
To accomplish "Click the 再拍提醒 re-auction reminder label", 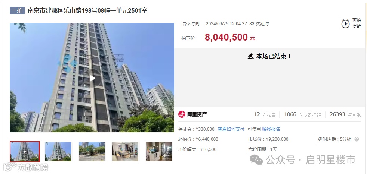I will point(357,23).
